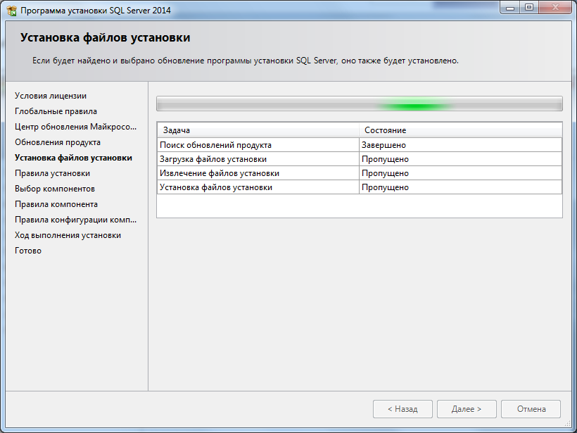577x433 pixels.
Task: Select the Правила конфигурации комп... step
Action: (75, 220)
